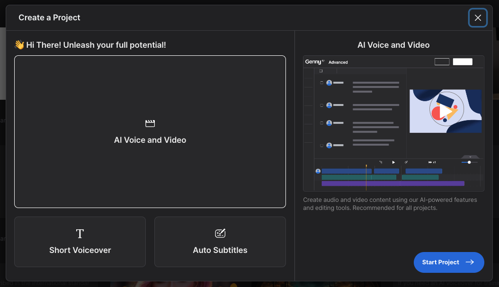This screenshot has width=499, height=287.
Task: Click the 'AI Voice and Video' heading in right panel
Action: [x=393, y=45]
